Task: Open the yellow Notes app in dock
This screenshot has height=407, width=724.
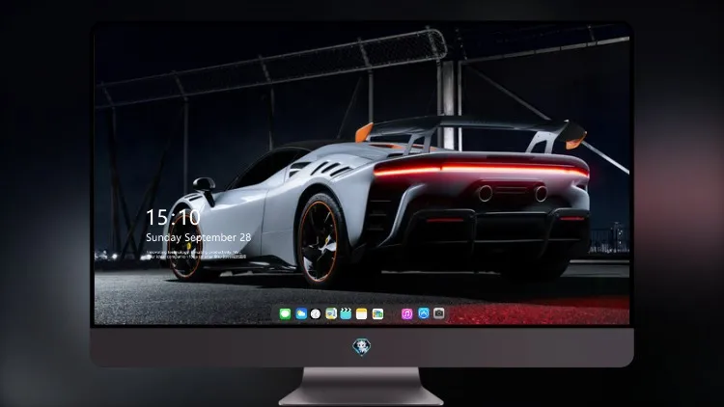Action: [x=362, y=314]
